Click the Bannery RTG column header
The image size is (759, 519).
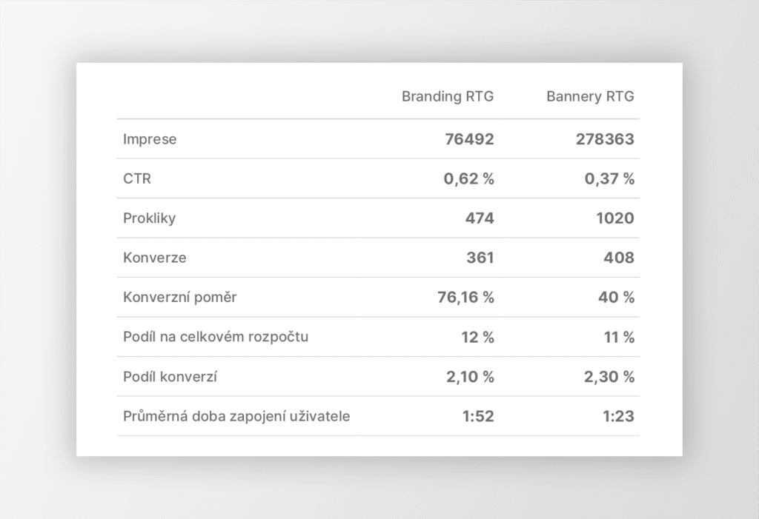tap(590, 96)
